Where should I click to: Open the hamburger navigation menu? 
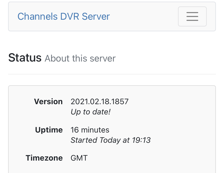coord(192,16)
